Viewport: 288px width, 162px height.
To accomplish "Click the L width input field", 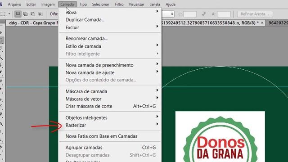I will [x=190, y=14].
